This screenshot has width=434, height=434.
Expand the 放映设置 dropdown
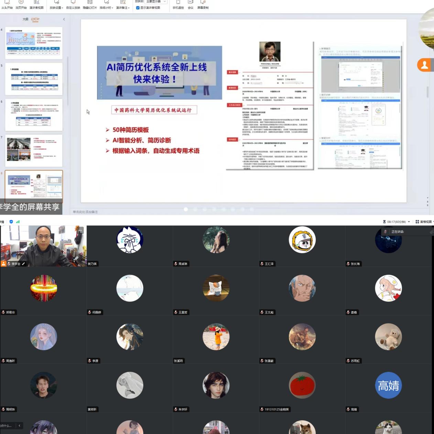56,7
